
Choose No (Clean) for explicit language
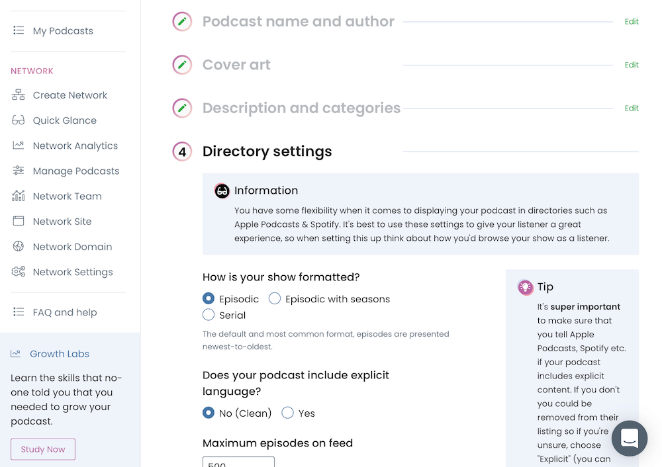coord(208,413)
